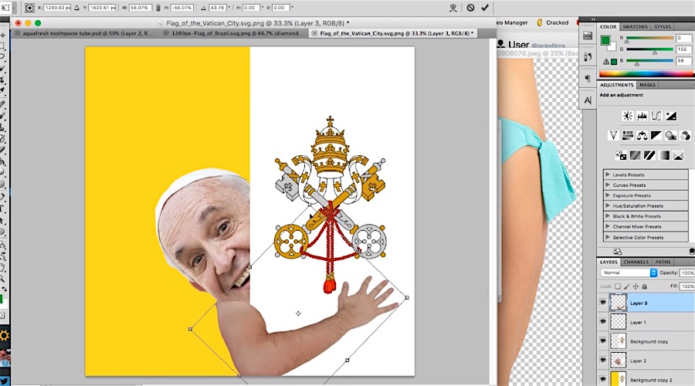Toggle the maintain aspect ratio chain link
Screen dimensions: 695x386
tap(158, 8)
